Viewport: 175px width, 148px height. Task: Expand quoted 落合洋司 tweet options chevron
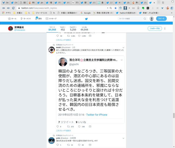click(x=122, y=60)
